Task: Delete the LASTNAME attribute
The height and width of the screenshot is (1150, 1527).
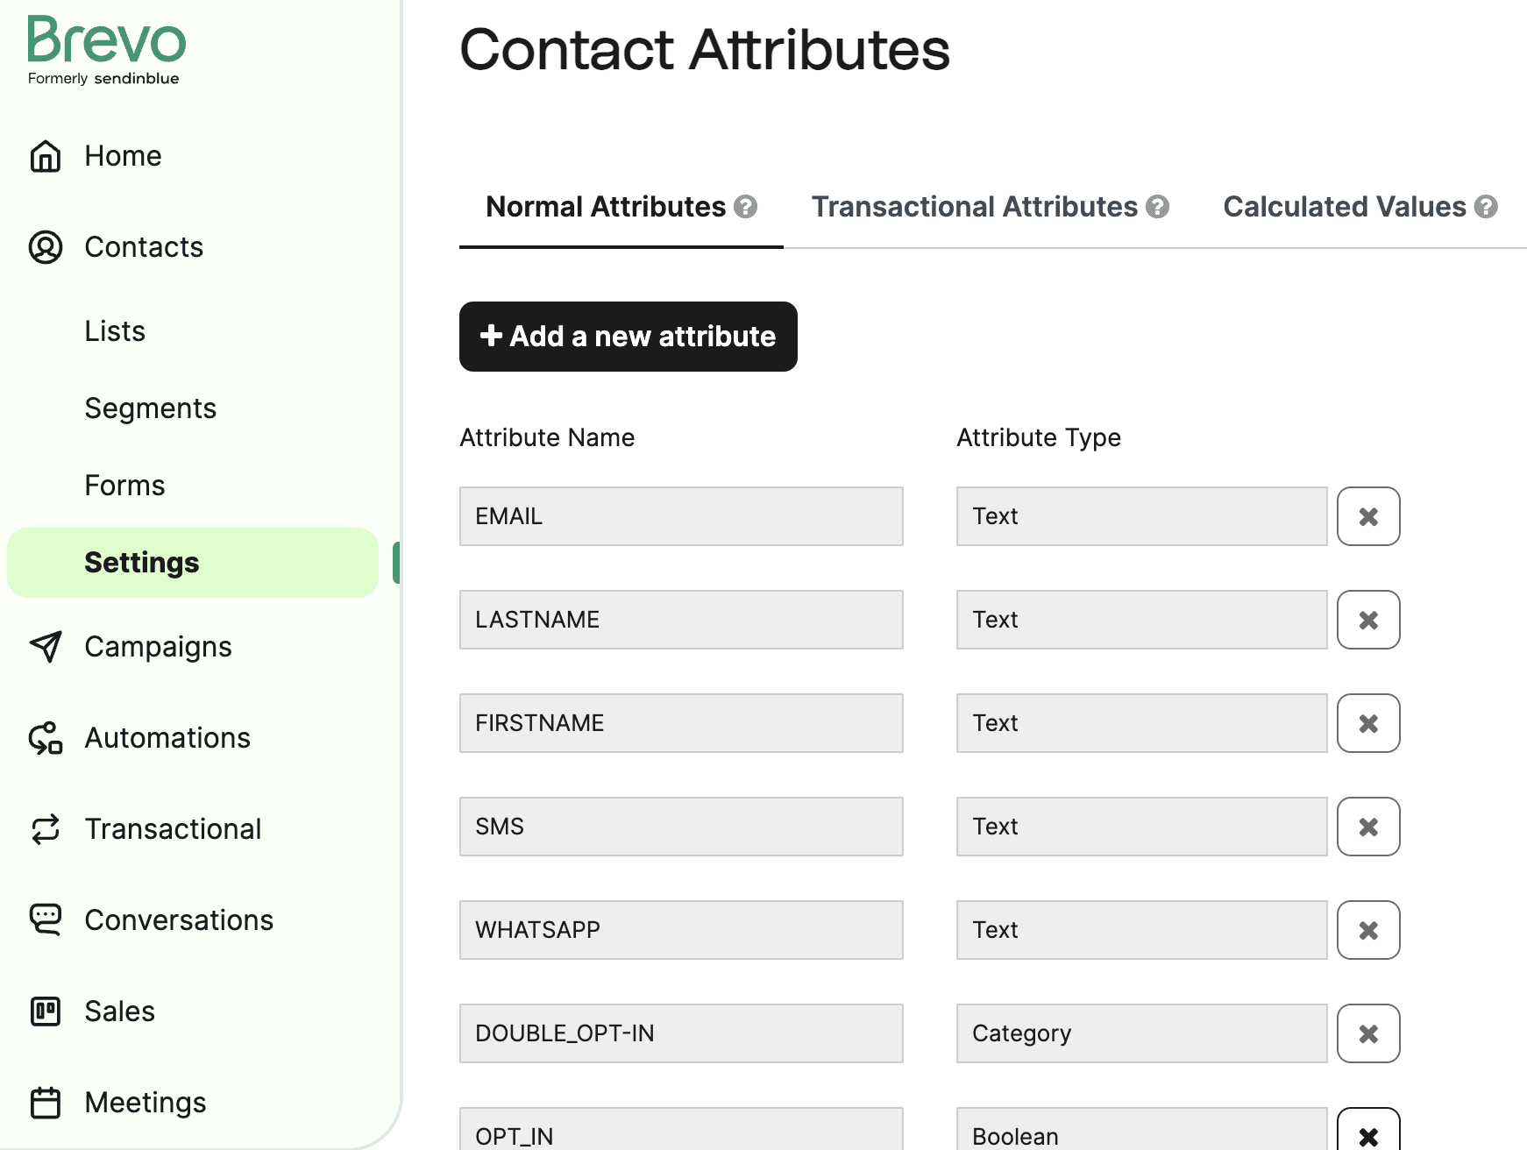Action: 1368,620
